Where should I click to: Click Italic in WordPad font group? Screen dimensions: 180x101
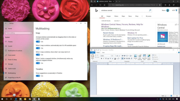point(104,59)
